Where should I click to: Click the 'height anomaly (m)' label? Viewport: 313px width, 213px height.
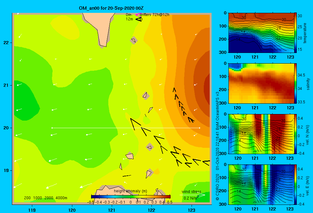[x=130, y=191]
